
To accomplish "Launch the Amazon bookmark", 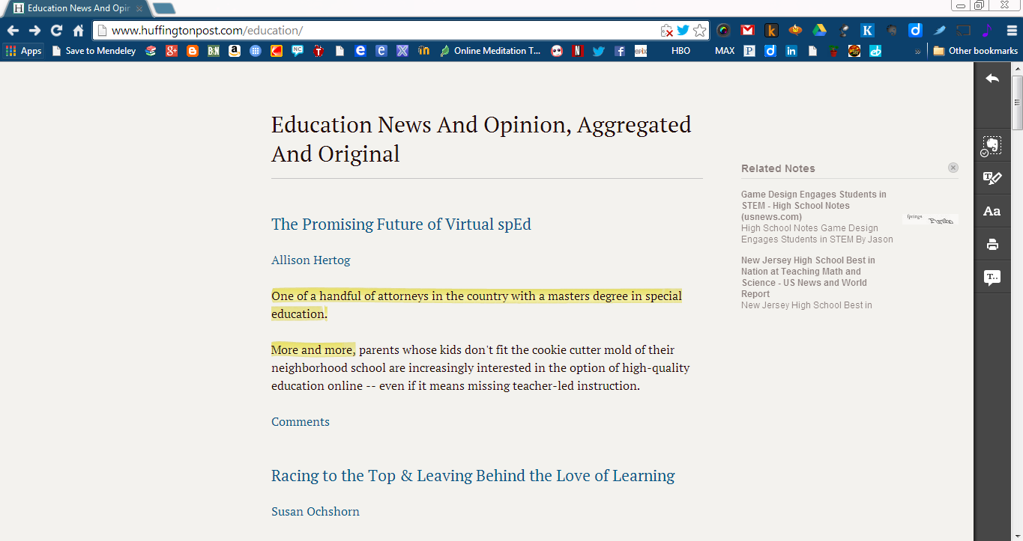I will click(x=235, y=51).
